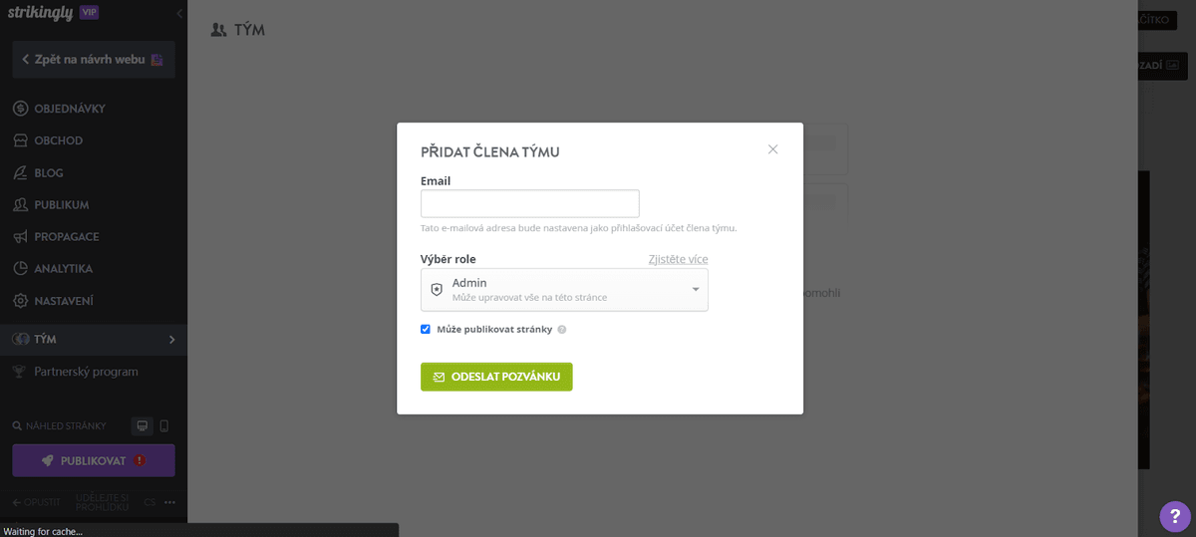This screenshot has width=1196, height=537.
Task: Open the Zjistěte více link
Action: [678, 259]
